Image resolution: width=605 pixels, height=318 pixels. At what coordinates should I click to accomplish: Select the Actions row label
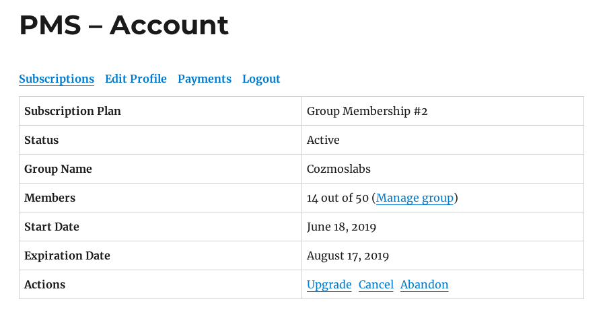click(x=45, y=284)
